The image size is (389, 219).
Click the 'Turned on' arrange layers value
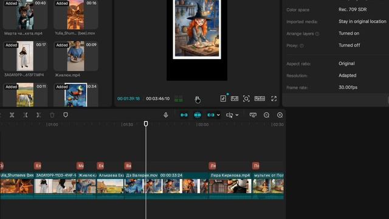pos(349,33)
